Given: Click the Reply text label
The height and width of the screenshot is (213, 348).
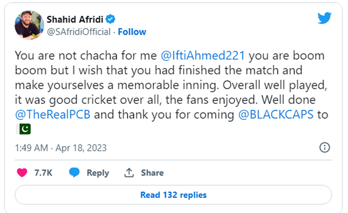Looking at the screenshot, I should tap(98, 173).
